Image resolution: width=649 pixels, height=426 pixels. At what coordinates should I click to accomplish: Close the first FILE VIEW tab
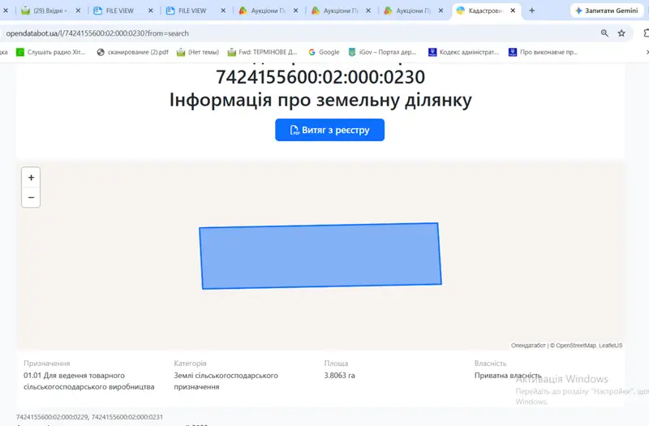[151, 11]
